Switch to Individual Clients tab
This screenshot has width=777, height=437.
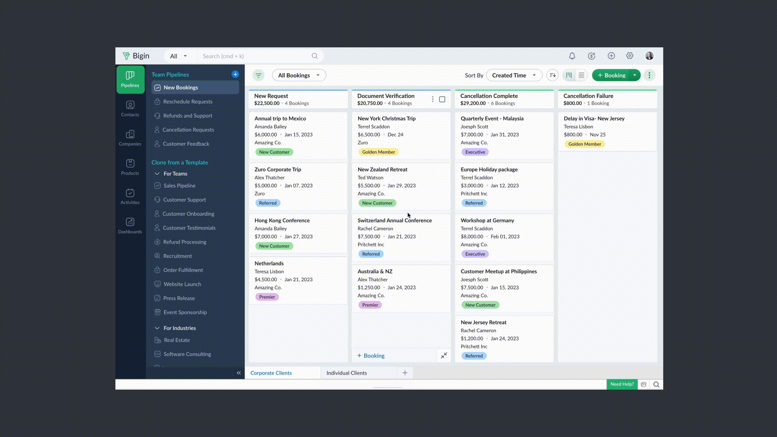[346, 373]
